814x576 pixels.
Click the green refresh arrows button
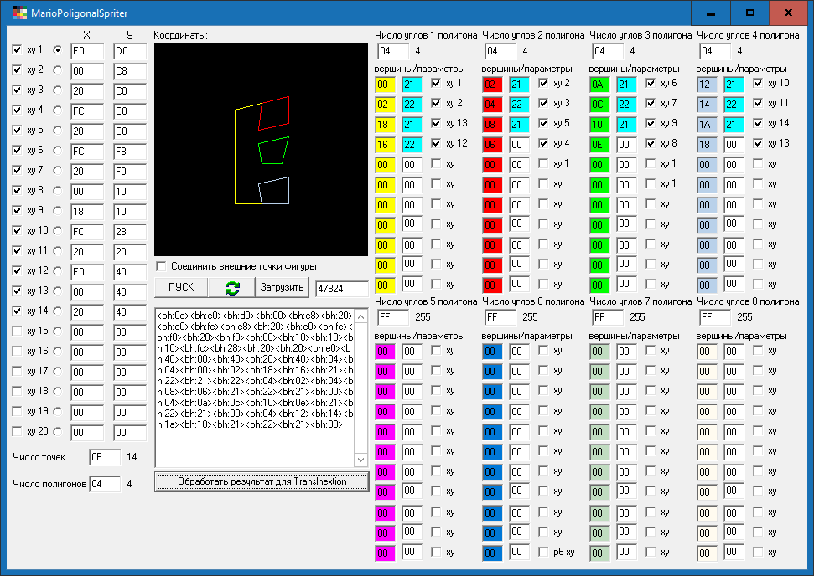[x=231, y=287]
